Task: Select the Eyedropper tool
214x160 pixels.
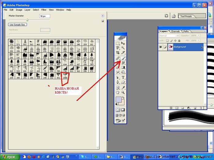Action: click(x=123, y=88)
